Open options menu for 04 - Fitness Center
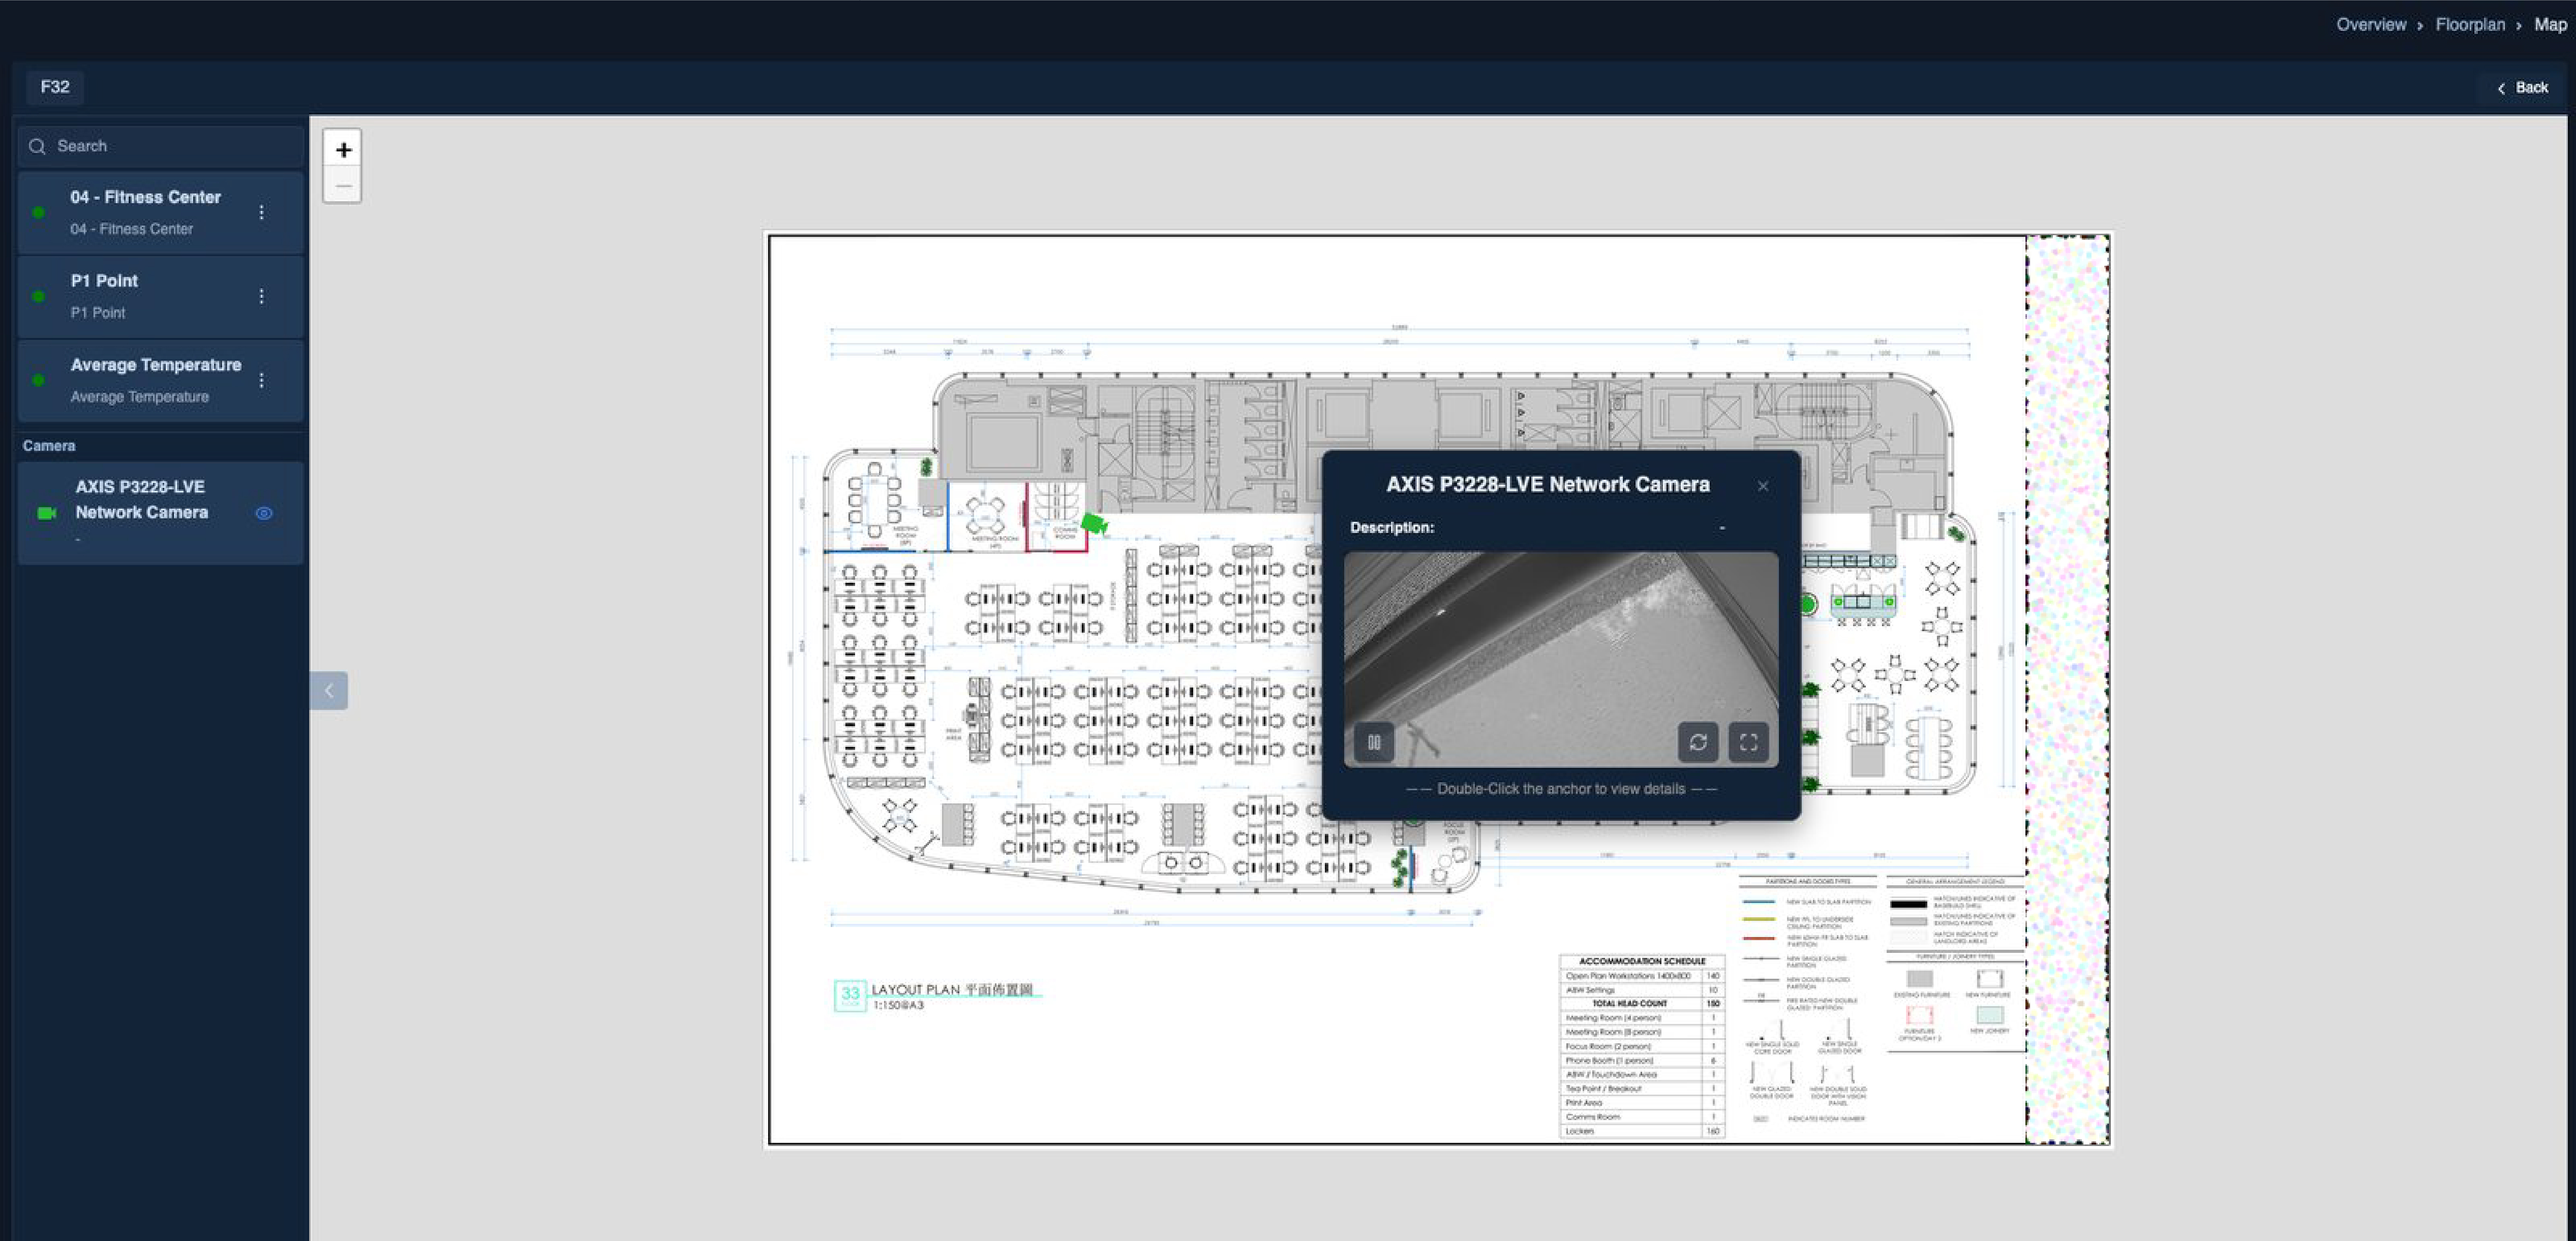Screen dimensions: 2576x1241 click(x=262, y=212)
